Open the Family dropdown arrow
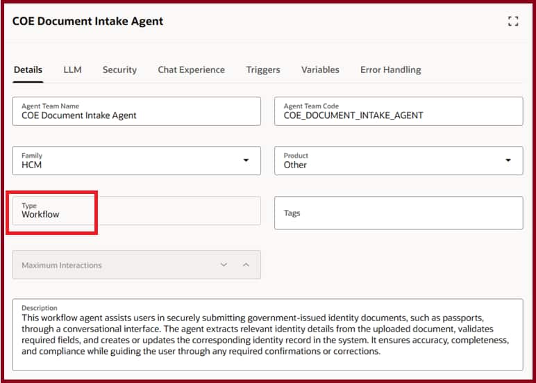The width and height of the screenshot is (536, 383). point(246,161)
